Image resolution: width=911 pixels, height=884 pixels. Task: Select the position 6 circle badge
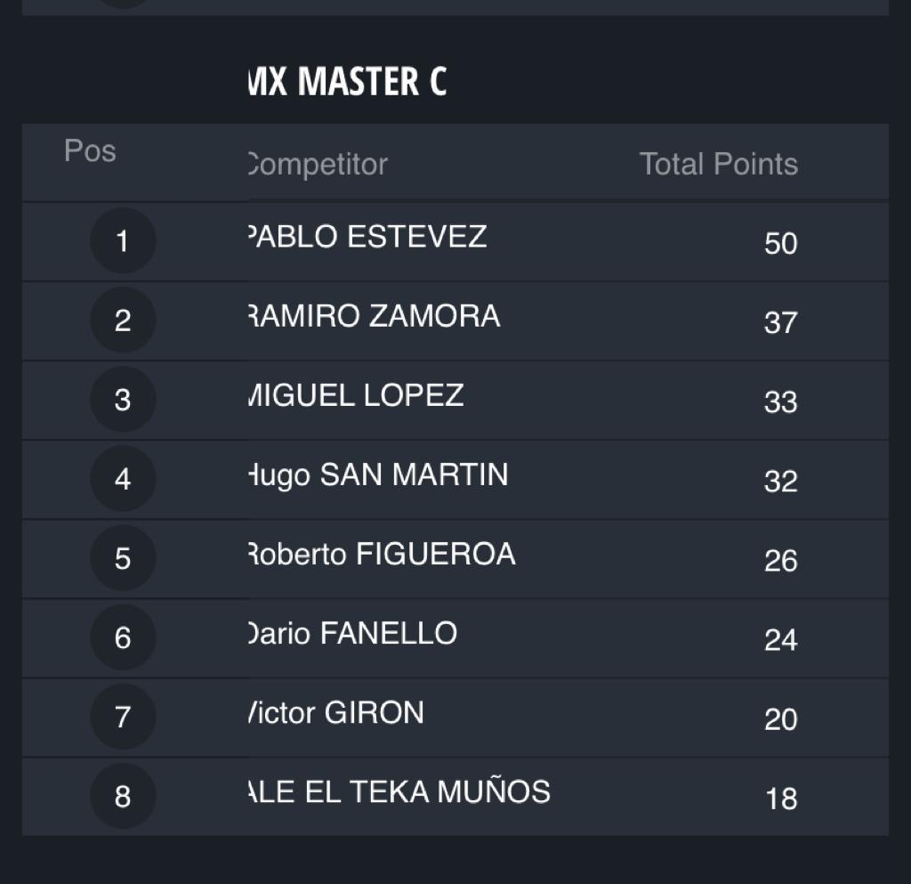123,637
